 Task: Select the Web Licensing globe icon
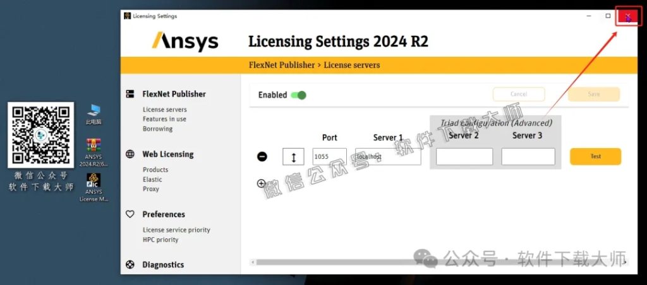(x=130, y=154)
